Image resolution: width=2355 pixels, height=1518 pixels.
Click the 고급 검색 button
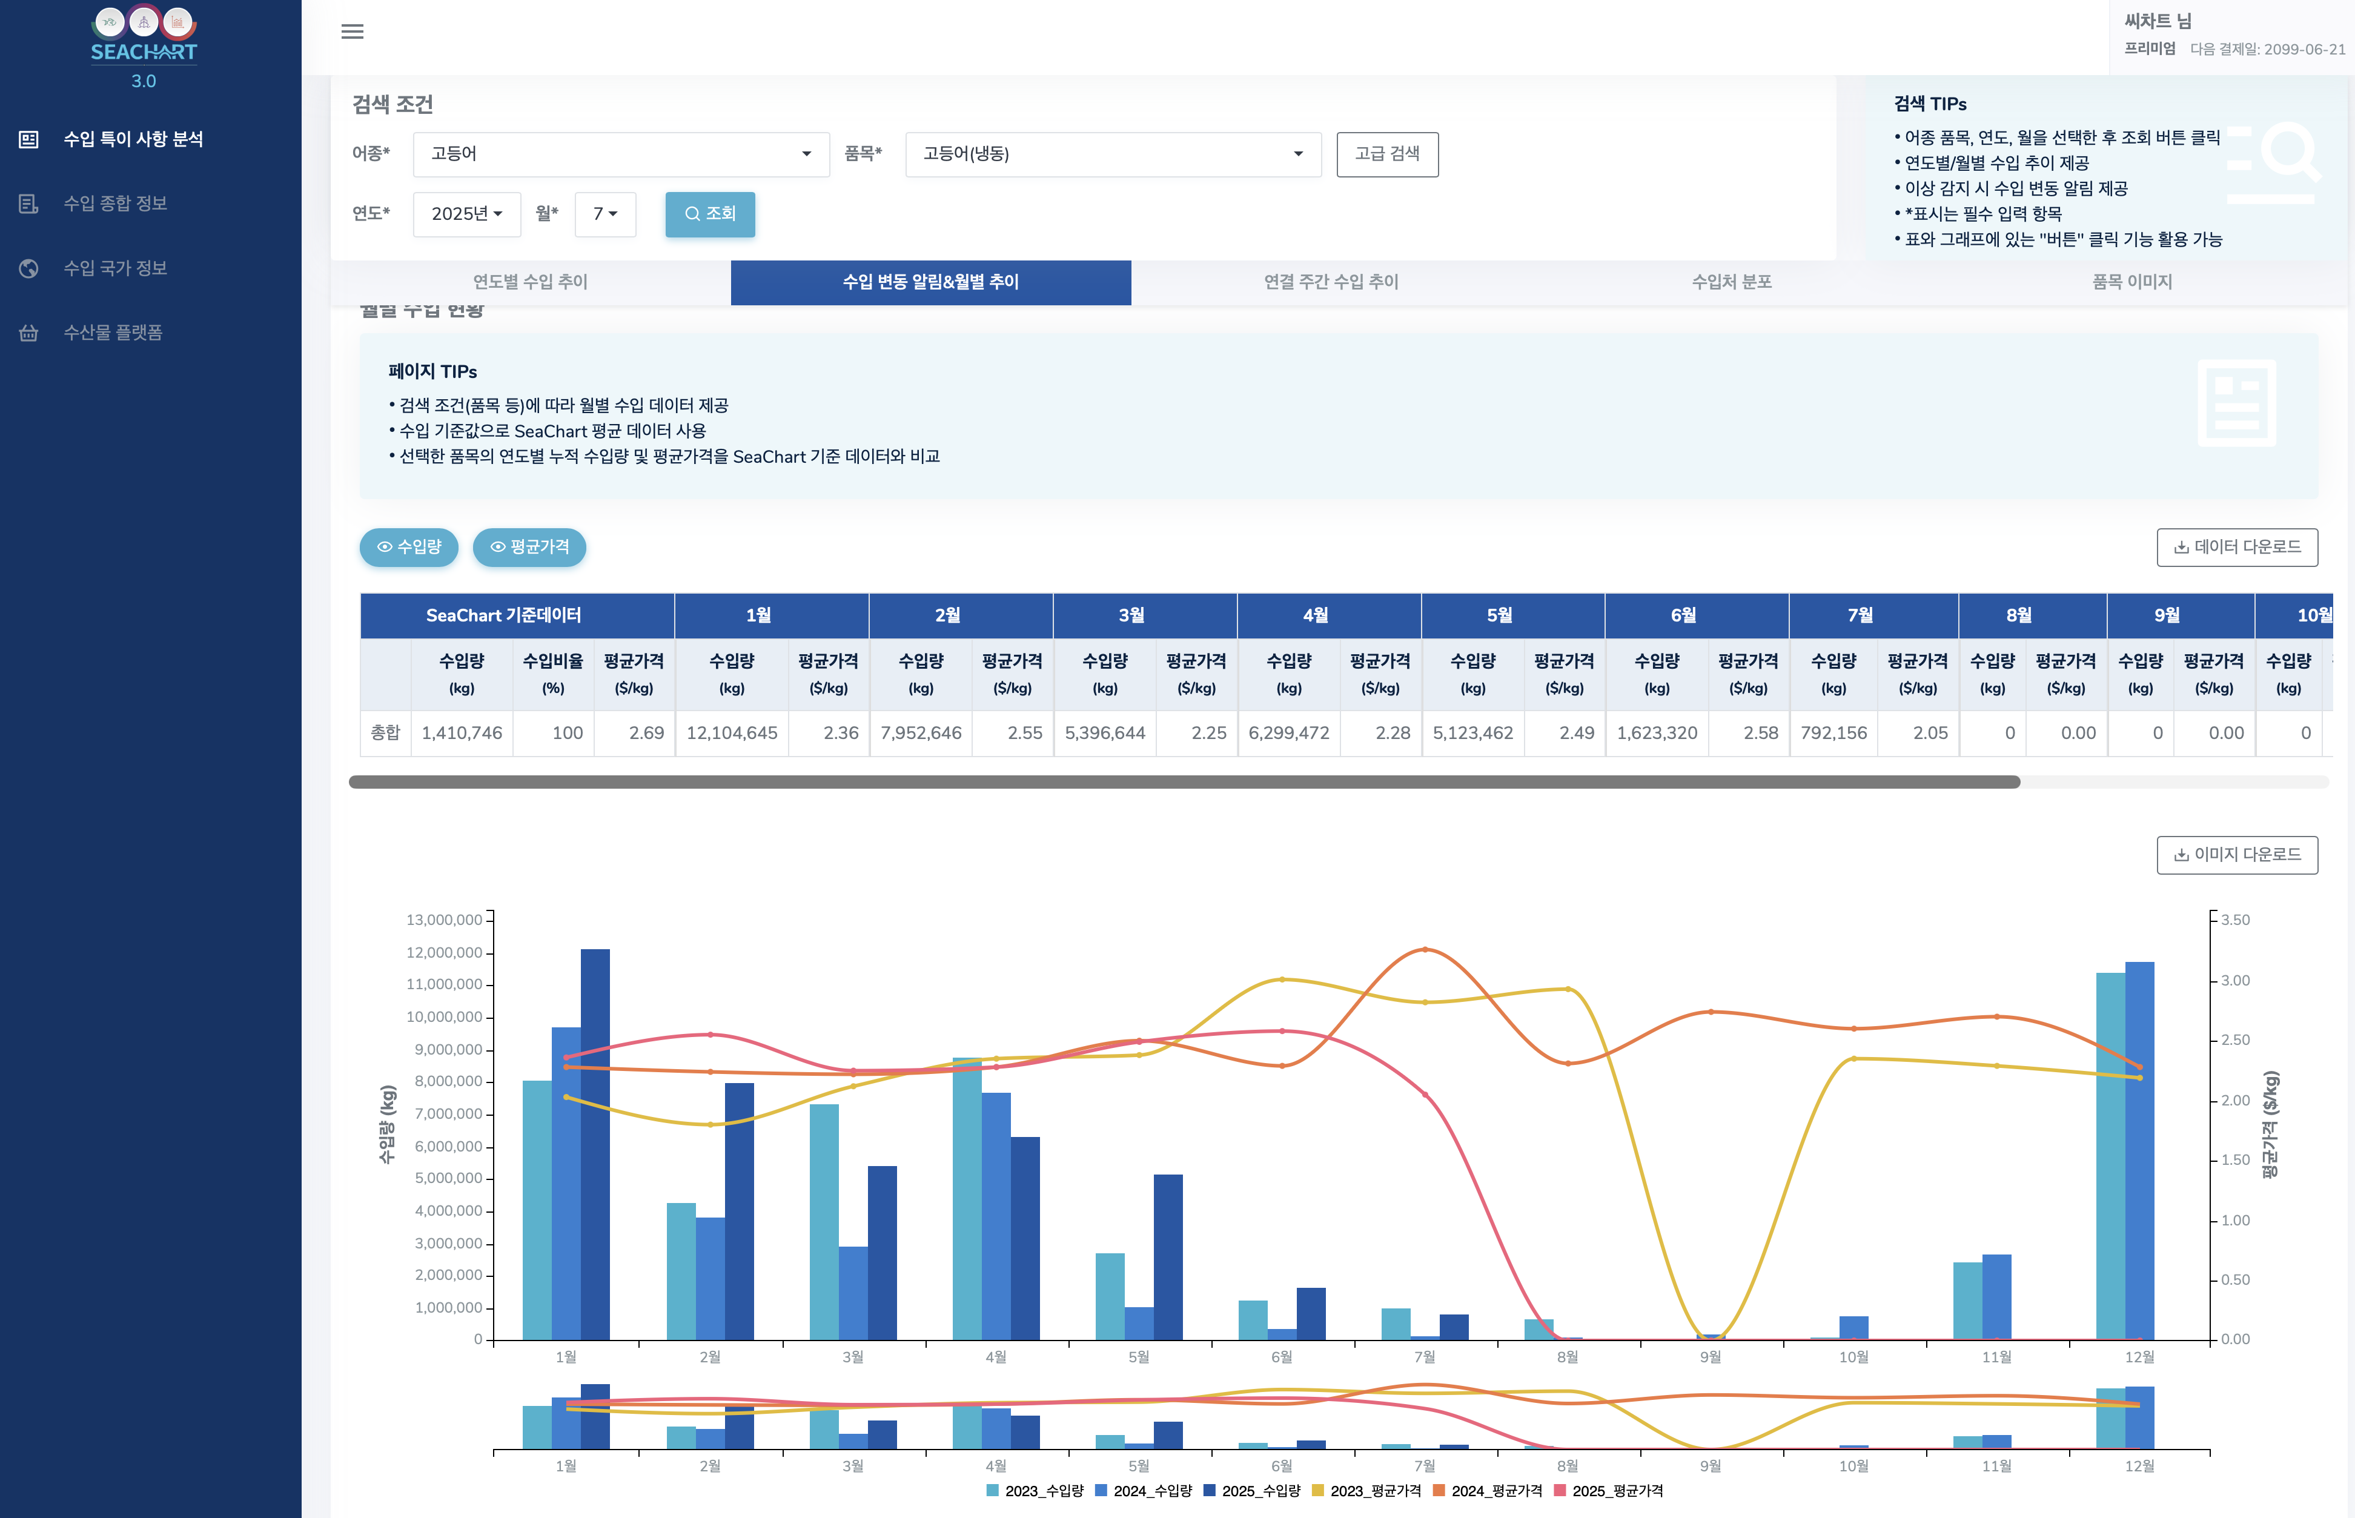[x=1386, y=154]
